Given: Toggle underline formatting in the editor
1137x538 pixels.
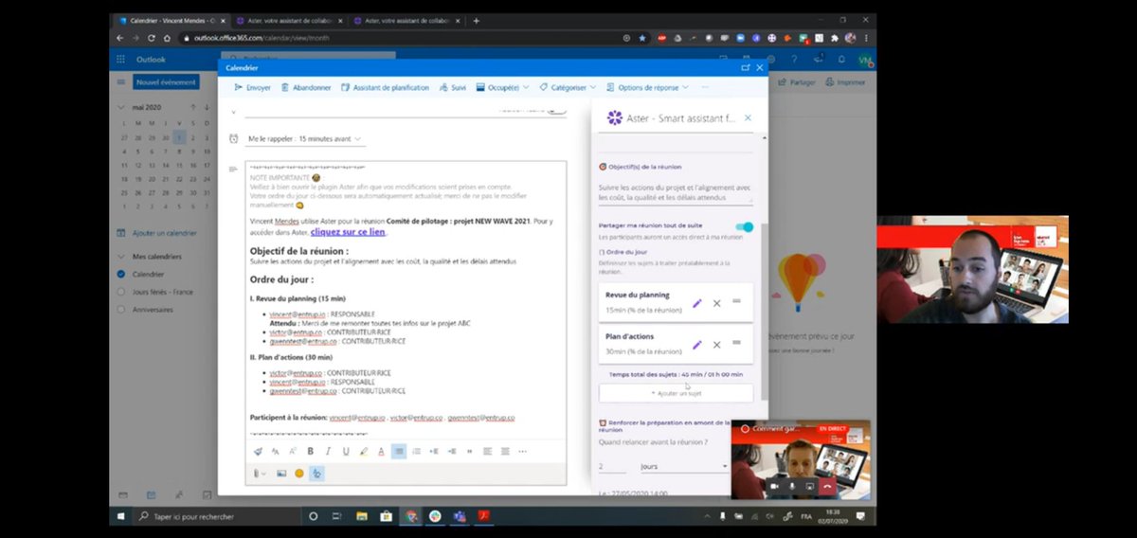Looking at the screenshot, I should (345, 451).
